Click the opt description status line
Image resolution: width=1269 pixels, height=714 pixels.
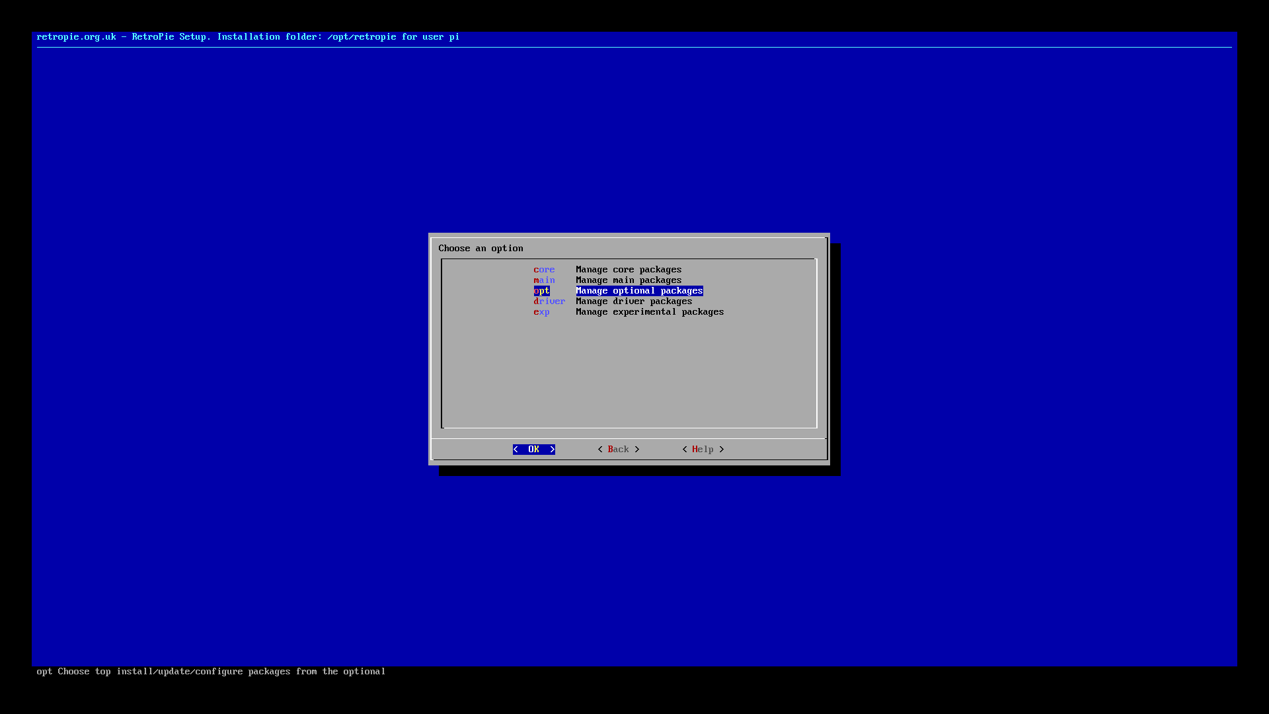pyautogui.click(x=211, y=672)
